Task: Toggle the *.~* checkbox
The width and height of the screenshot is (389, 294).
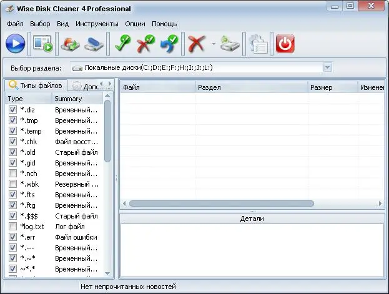Action: (x=12, y=258)
